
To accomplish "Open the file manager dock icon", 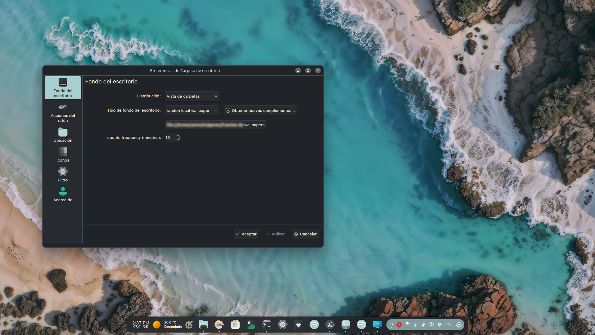I will click(x=204, y=324).
